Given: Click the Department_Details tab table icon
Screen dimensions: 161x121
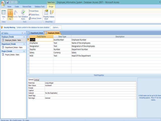Looking at the screenshot, I should point(29,33).
